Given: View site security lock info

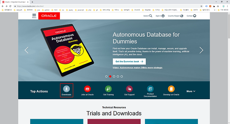Looking at the screenshot, I should [x=15, y=6].
